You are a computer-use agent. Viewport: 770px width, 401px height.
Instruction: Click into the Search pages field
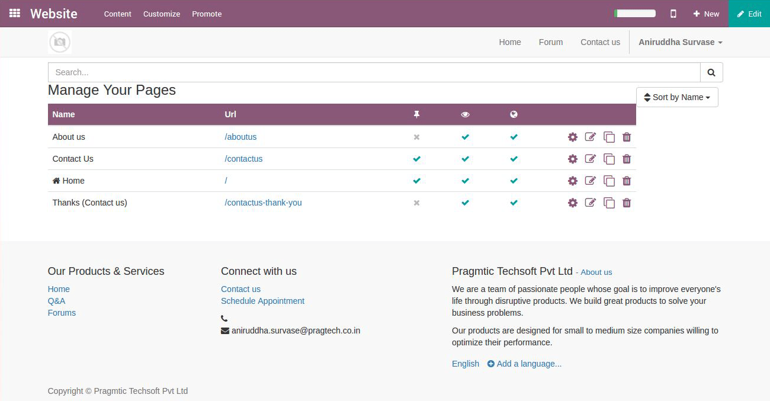[x=374, y=72]
